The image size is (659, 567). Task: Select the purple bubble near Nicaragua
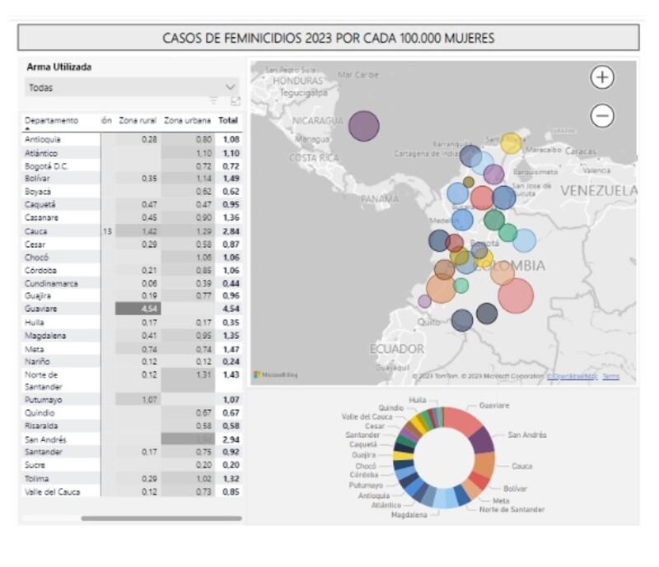pos(363,126)
